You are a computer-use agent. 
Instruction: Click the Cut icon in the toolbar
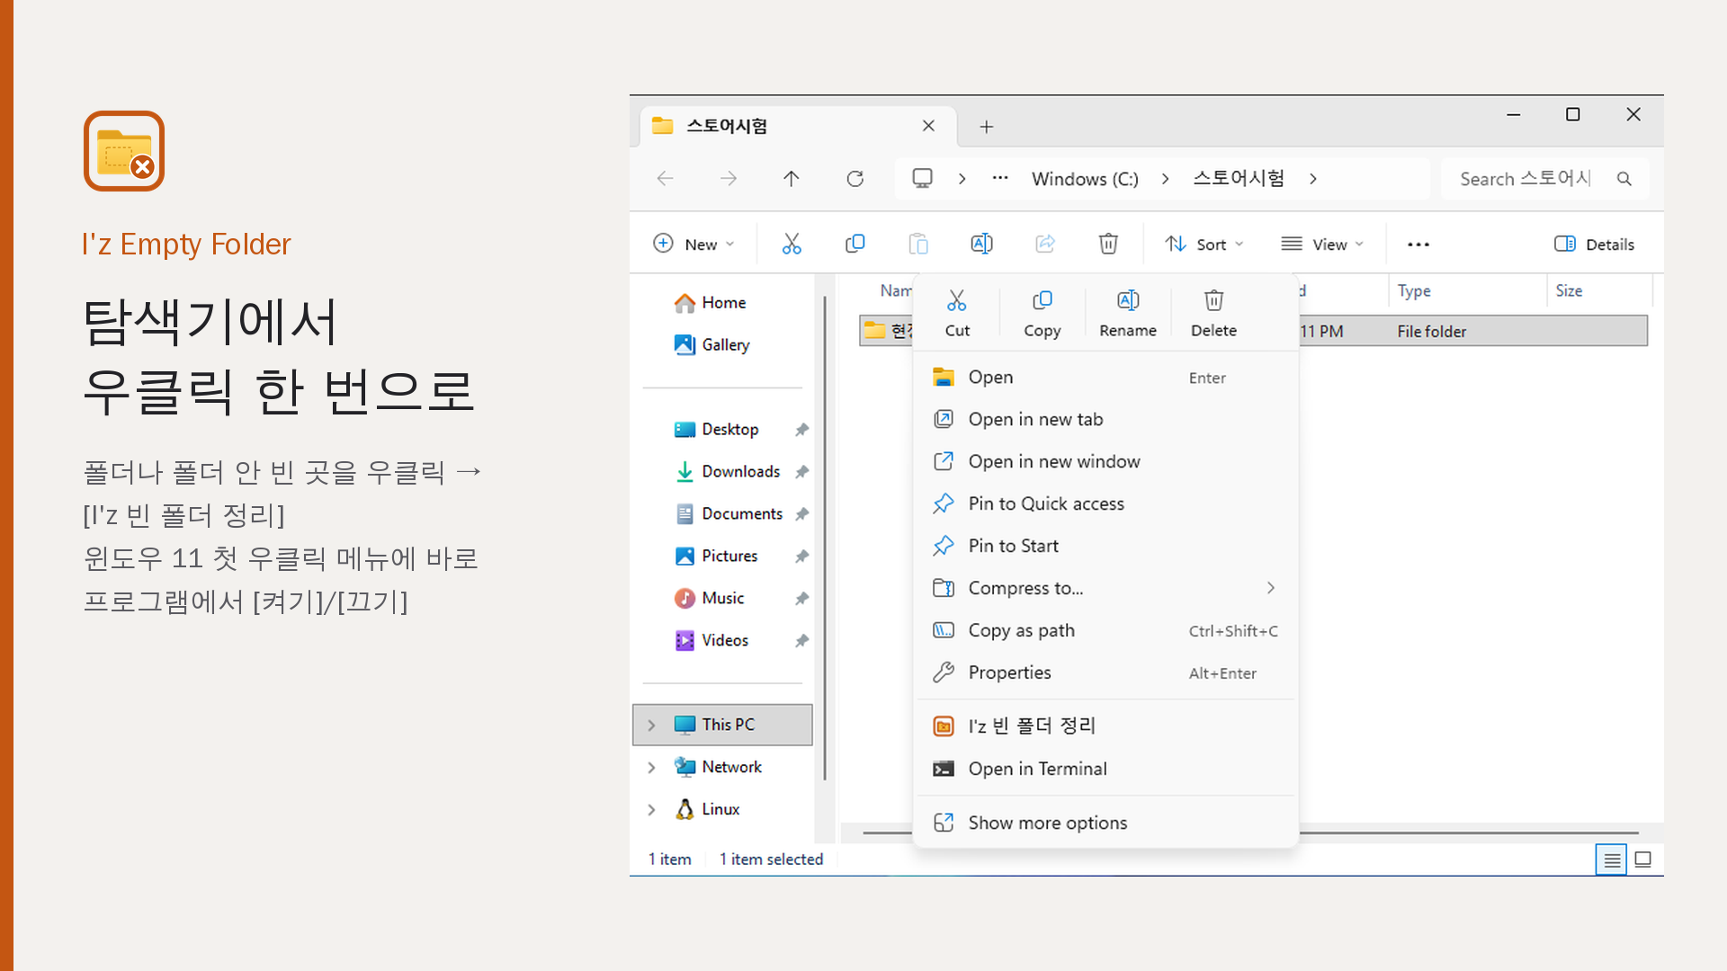coord(792,244)
